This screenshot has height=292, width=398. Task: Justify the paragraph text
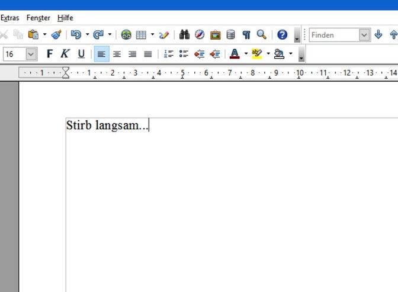coord(147,54)
